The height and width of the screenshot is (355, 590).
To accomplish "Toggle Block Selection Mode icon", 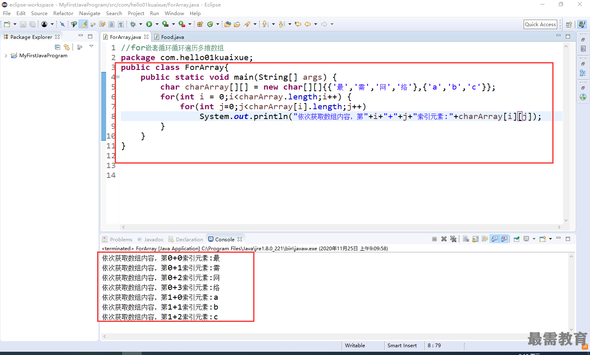I will 111,24.
